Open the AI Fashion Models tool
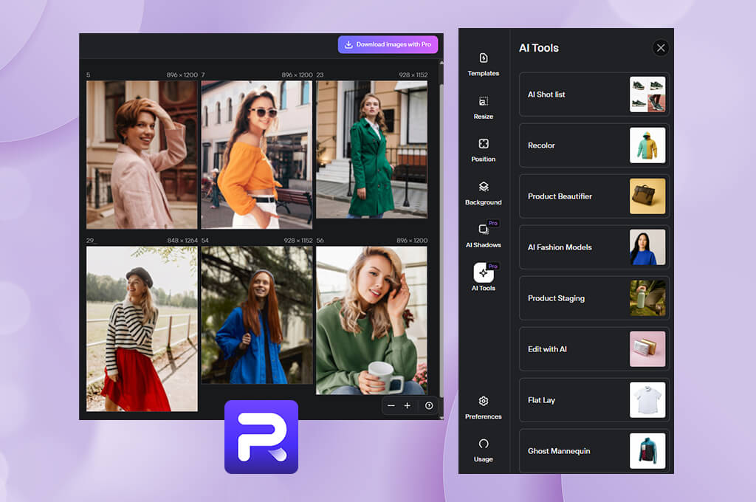This screenshot has width=756, height=502. [x=594, y=247]
